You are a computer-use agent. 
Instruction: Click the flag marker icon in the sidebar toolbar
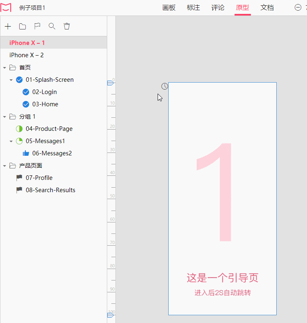[37, 26]
